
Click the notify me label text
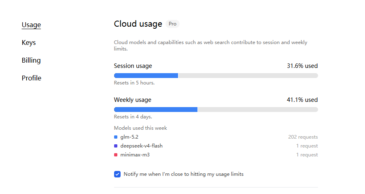pos(184,174)
